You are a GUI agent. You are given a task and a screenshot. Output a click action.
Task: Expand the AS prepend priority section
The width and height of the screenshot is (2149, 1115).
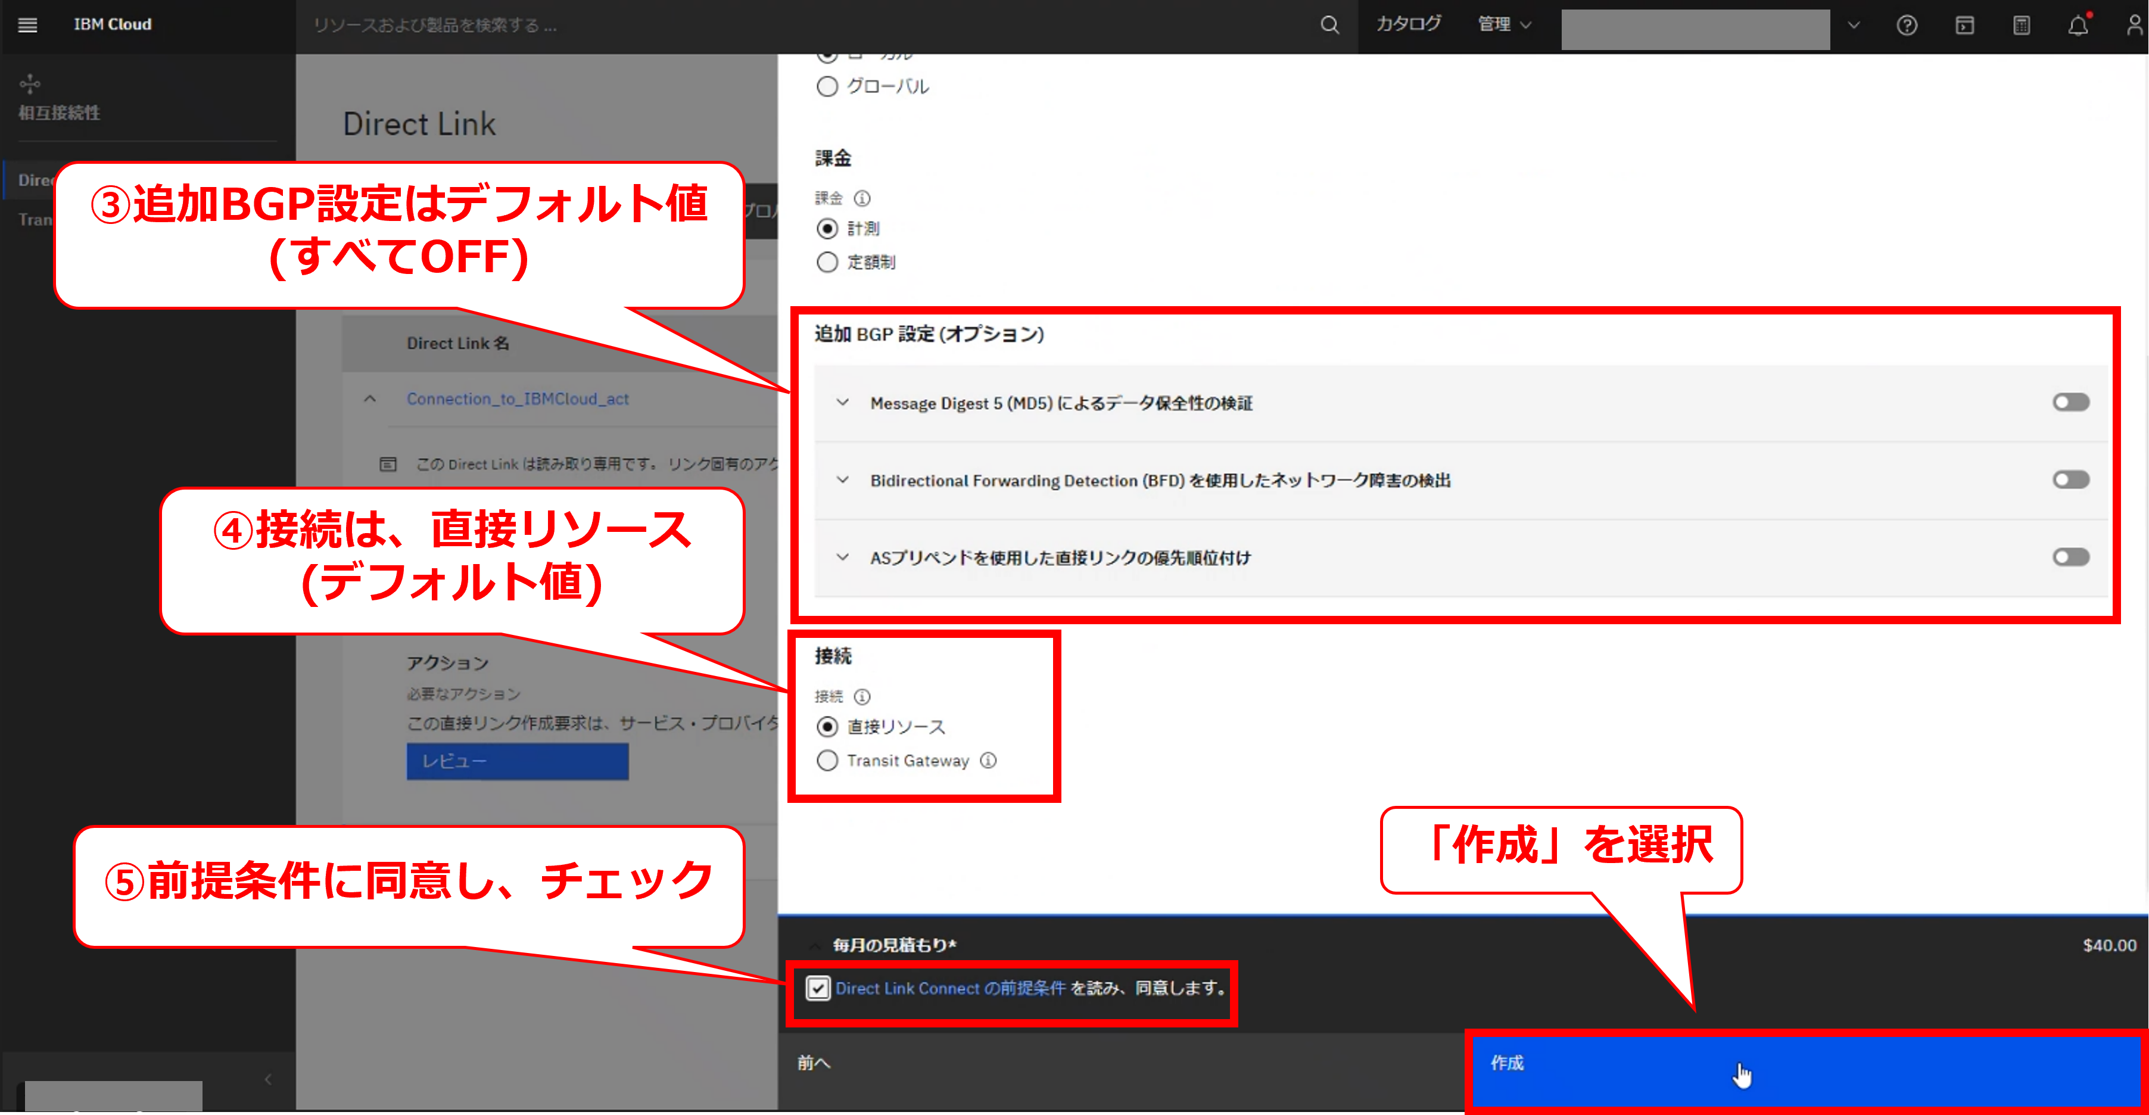point(843,557)
